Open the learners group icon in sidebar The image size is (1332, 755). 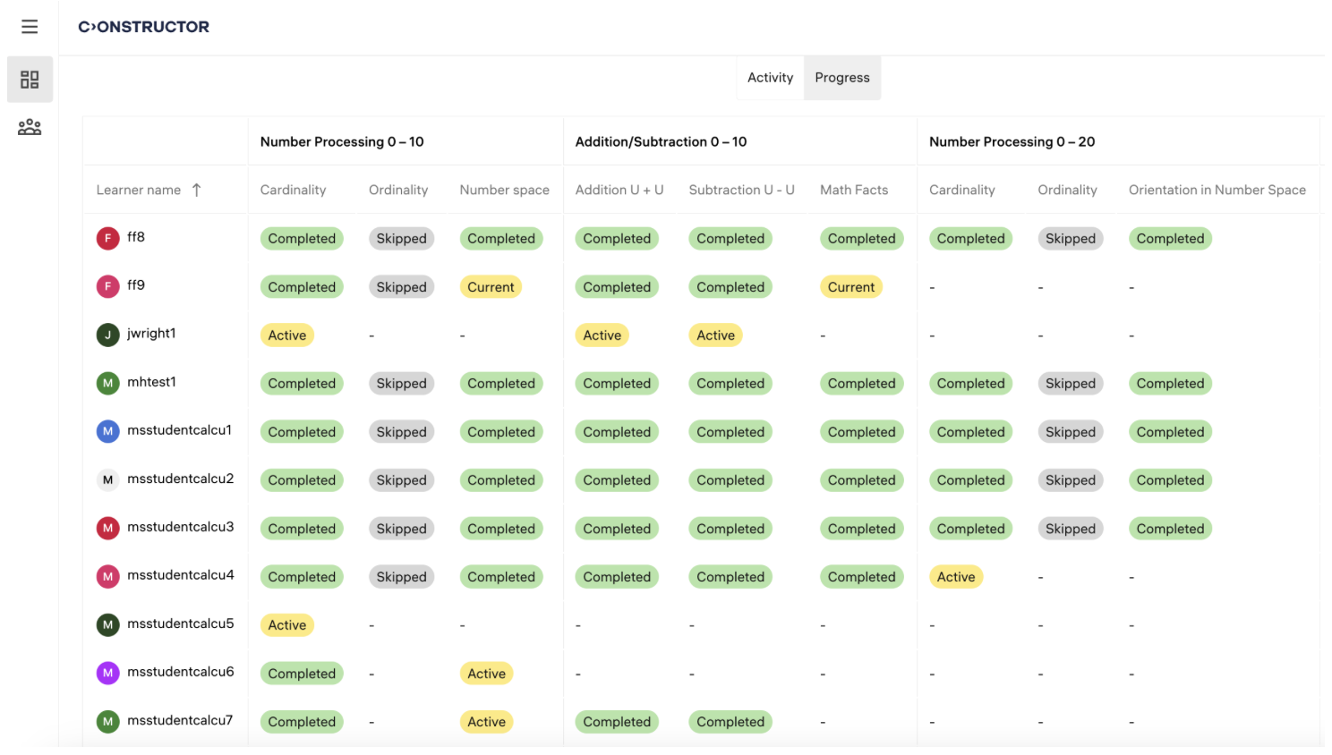[30, 127]
